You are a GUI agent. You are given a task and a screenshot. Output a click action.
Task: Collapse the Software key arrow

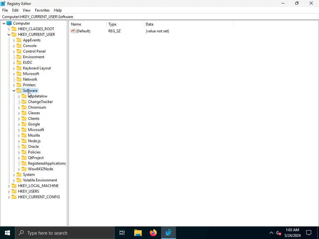[x=14, y=91]
